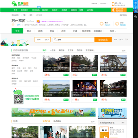Switch to the 美食 tab

pyautogui.click(x=52, y=31)
